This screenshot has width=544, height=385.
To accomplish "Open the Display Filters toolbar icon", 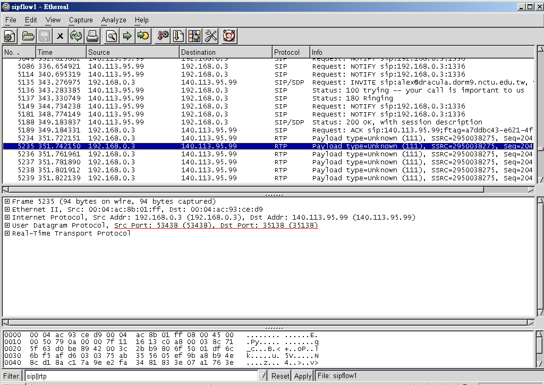I will click(178, 36).
